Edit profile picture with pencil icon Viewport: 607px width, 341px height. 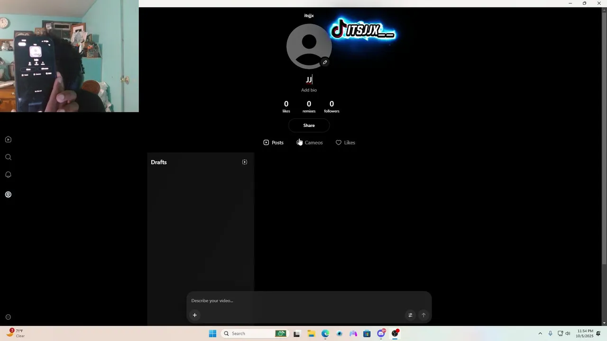325,62
